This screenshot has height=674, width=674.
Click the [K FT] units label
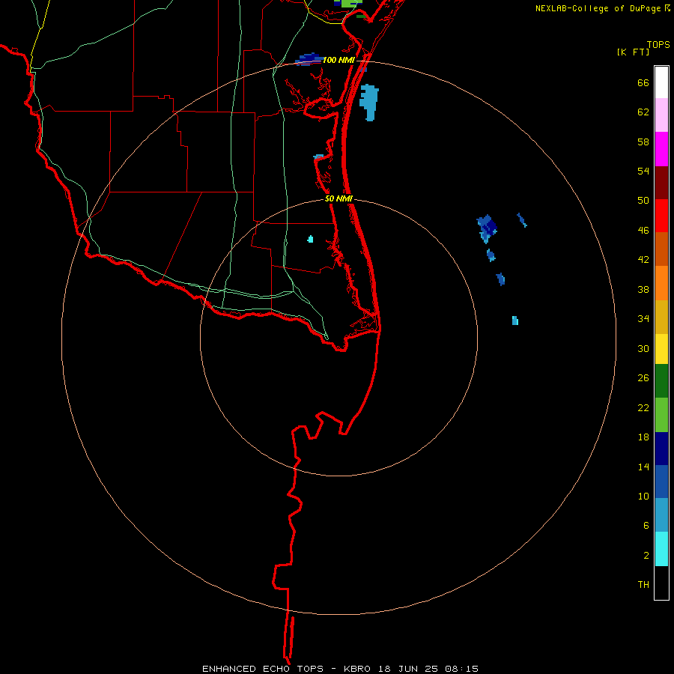coord(633,52)
